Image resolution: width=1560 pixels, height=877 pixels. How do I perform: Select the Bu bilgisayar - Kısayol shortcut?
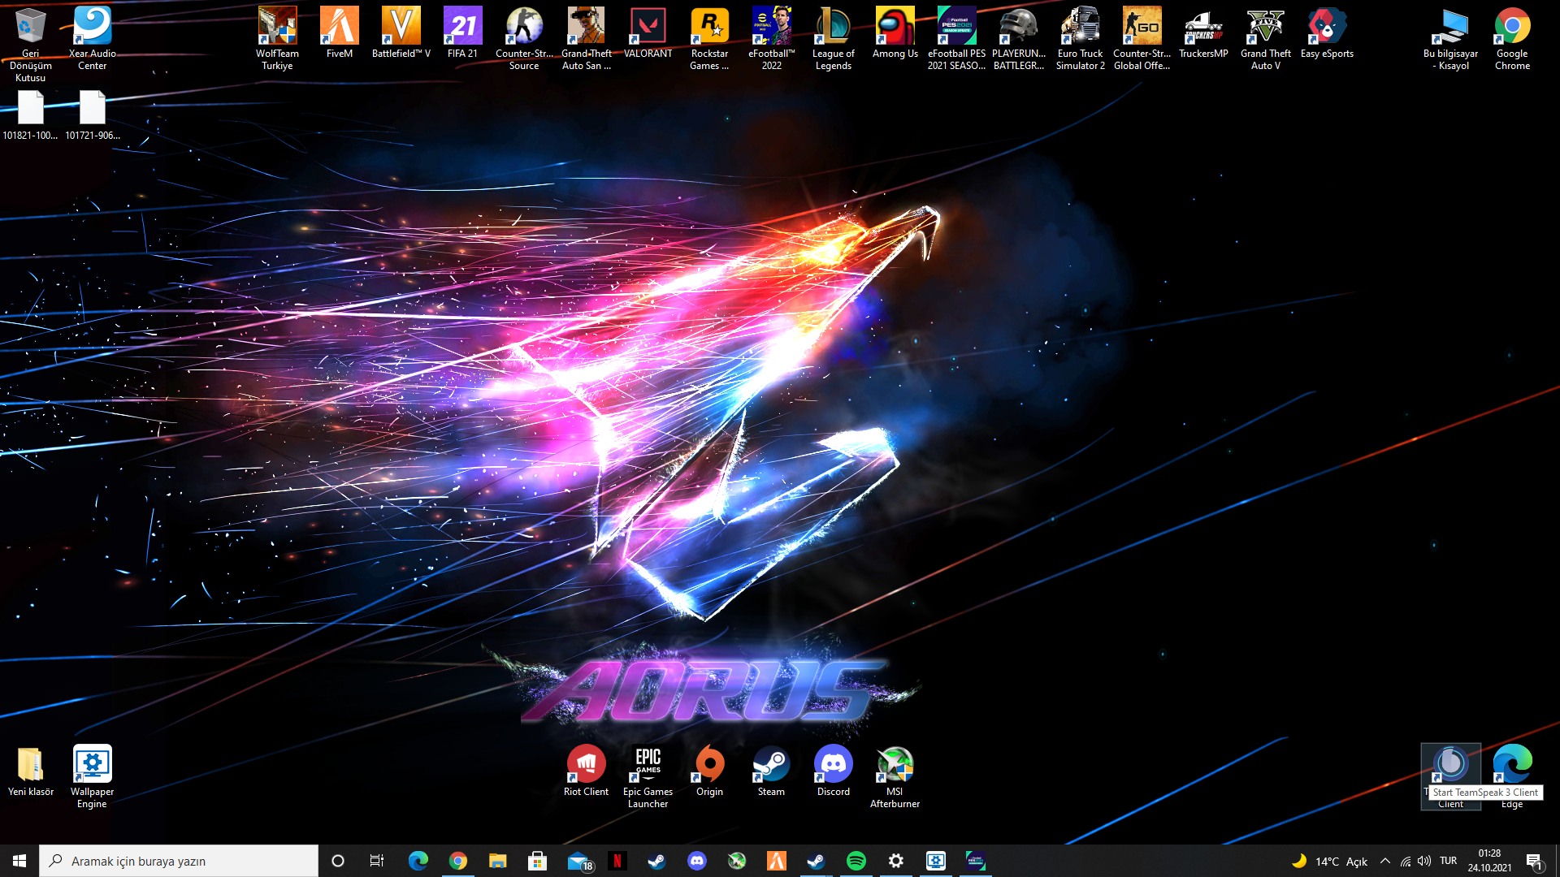pos(1450,37)
